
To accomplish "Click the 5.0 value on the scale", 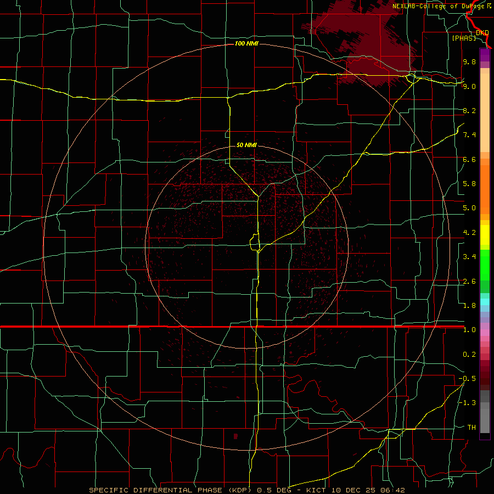I will click(x=469, y=208).
